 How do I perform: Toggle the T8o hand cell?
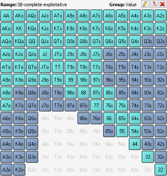tap(58, 93)
